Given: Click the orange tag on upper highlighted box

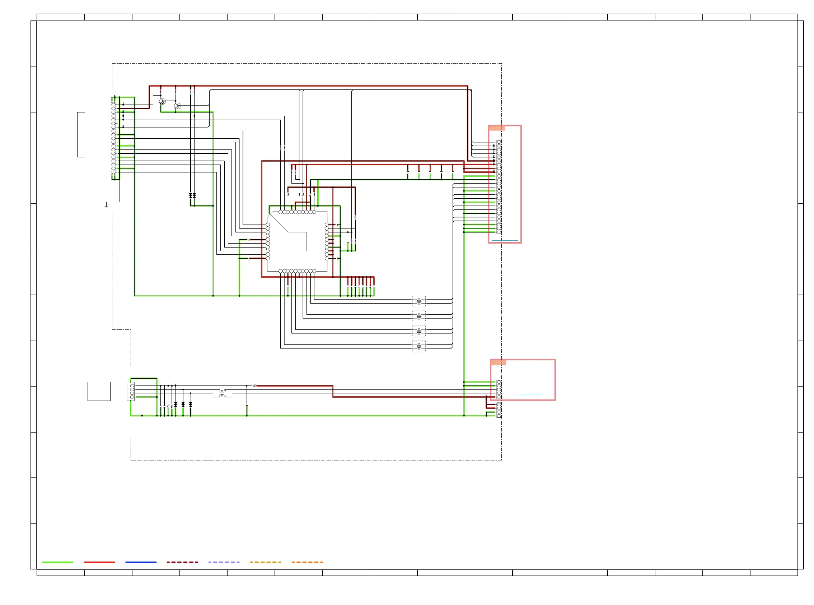Looking at the screenshot, I should [496, 128].
